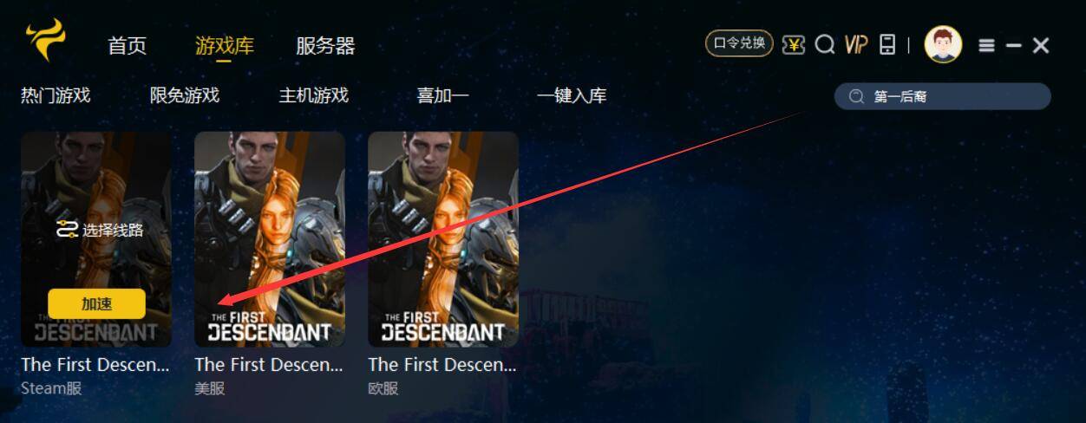The width and height of the screenshot is (1086, 423).
Task: Switch to the 服务器 tab
Action: [x=325, y=46]
